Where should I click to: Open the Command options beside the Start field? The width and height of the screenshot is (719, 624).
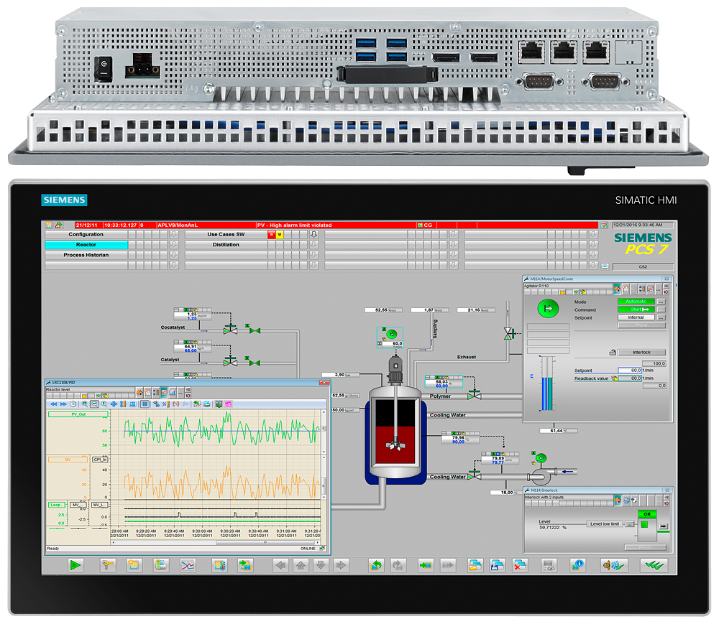pyautogui.click(x=661, y=309)
